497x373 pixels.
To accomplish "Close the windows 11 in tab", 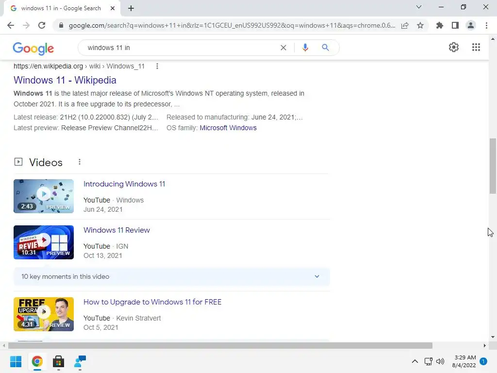I will point(113,8).
